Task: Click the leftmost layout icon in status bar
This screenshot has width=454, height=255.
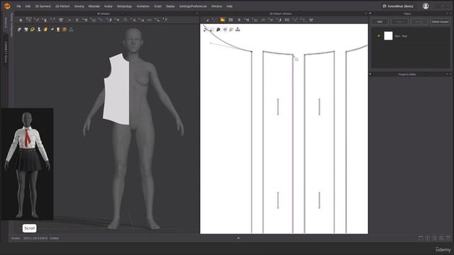Action: coord(421,238)
